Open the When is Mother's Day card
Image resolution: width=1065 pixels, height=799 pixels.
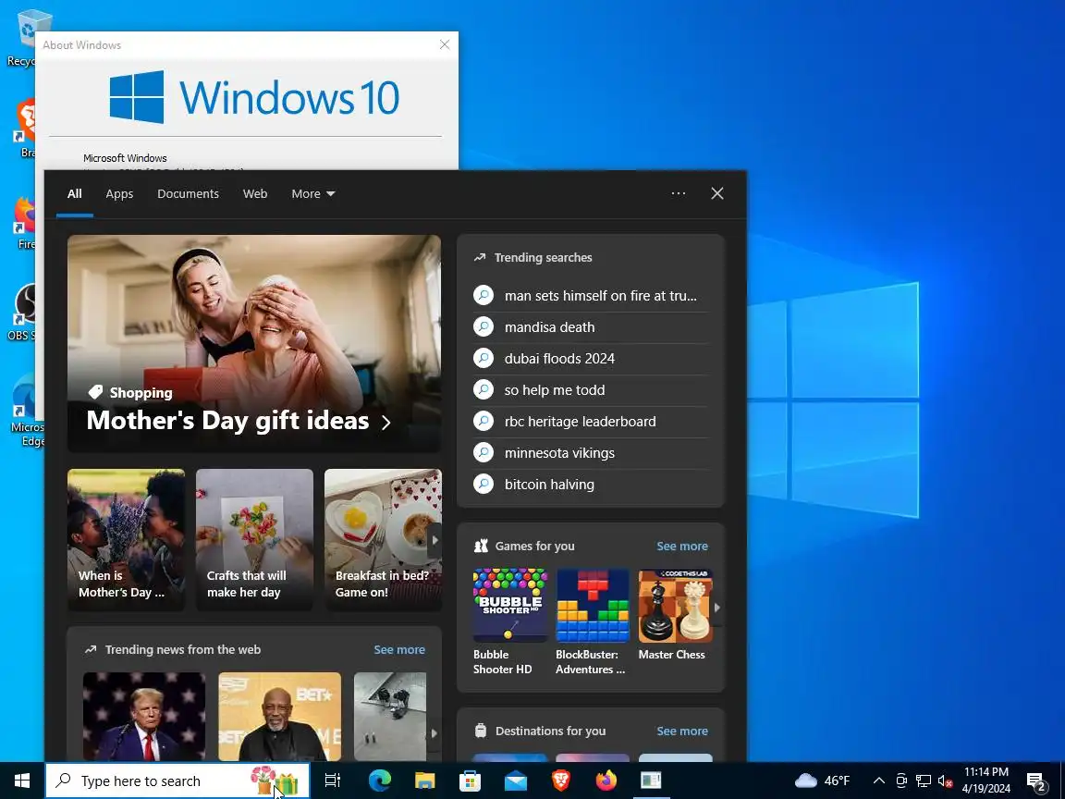coord(126,539)
